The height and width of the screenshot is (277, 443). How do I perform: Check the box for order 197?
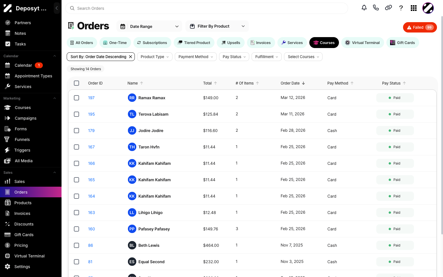(76, 98)
